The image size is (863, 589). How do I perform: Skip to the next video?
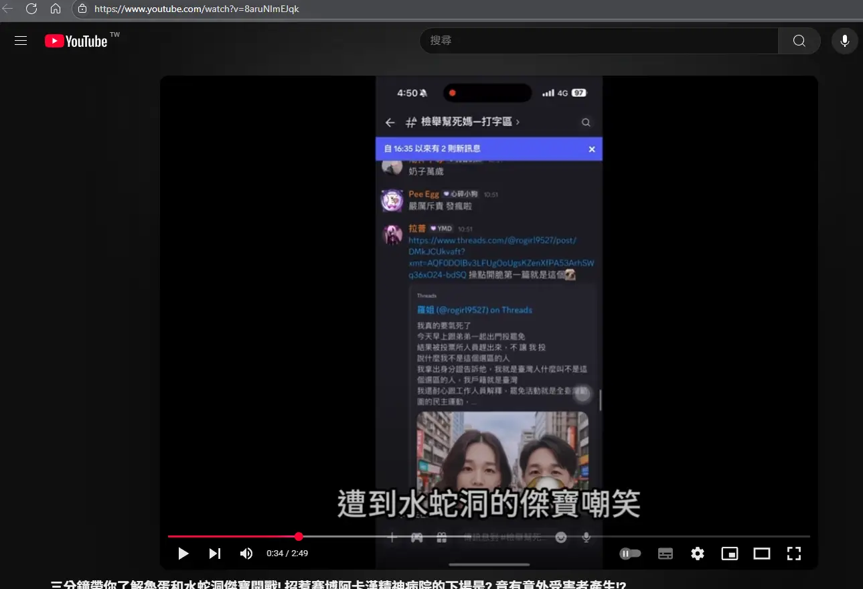point(214,554)
